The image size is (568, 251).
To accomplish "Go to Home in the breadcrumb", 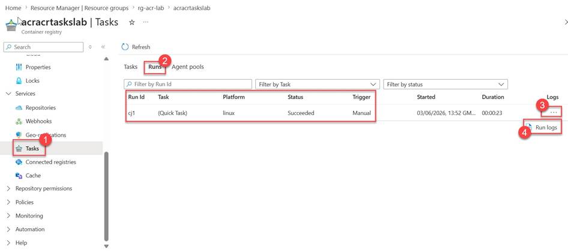I will [x=13, y=8].
